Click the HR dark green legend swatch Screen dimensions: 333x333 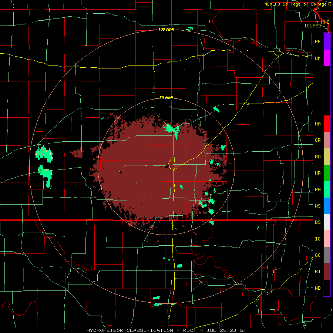(327, 173)
